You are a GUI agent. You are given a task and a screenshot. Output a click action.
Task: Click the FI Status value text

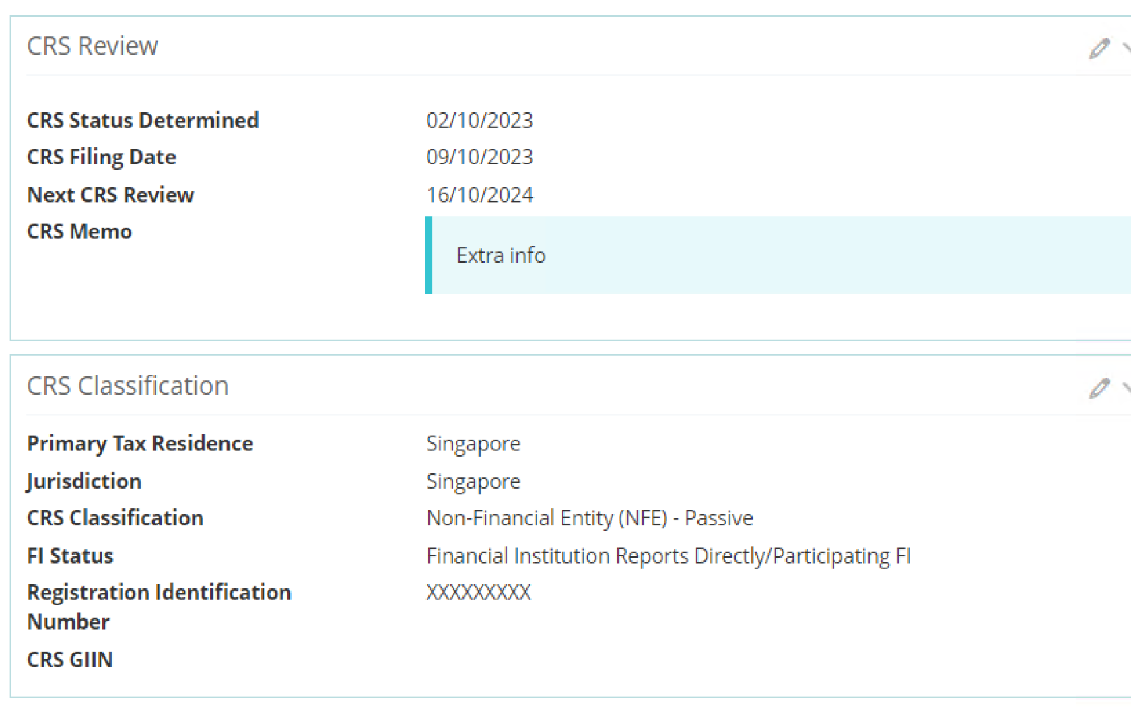click(669, 555)
